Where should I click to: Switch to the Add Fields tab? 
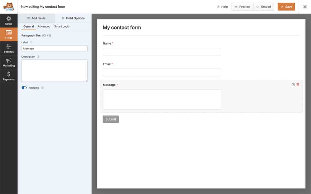pyautogui.click(x=36, y=18)
